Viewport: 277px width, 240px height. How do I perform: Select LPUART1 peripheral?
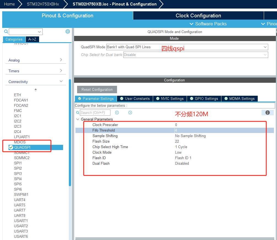22,137
